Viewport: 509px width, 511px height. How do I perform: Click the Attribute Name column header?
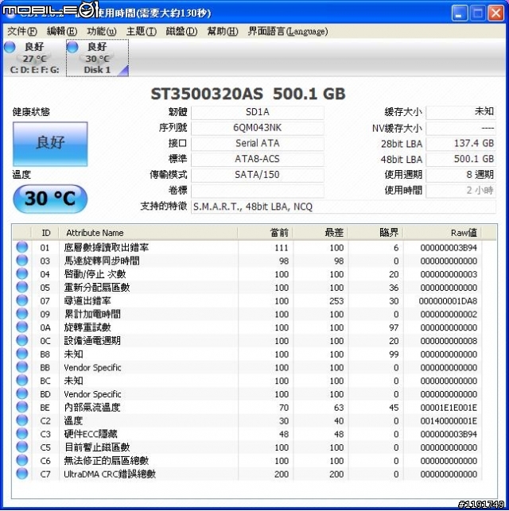149,233
